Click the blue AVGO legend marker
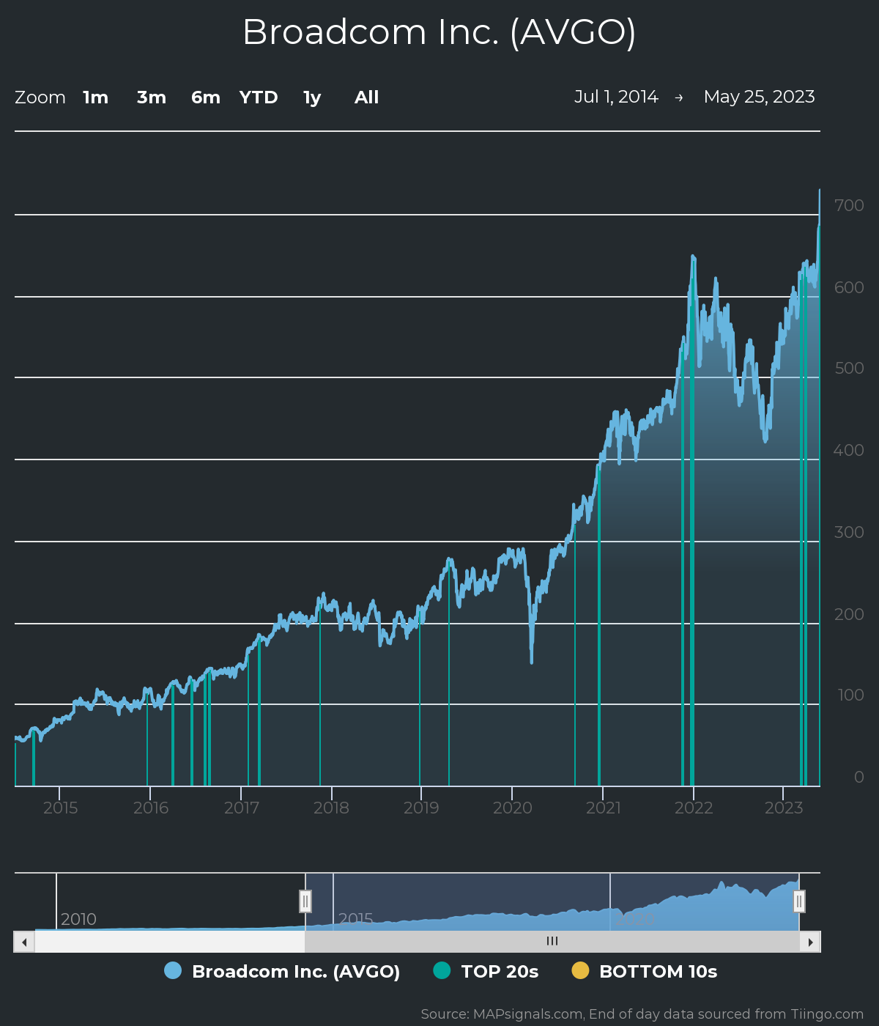 coord(173,970)
